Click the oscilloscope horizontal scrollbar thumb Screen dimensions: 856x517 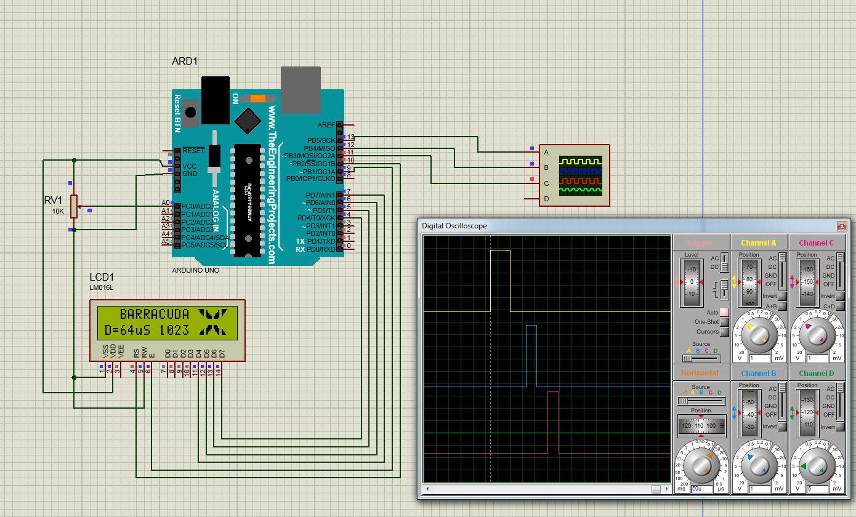click(x=656, y=489)
